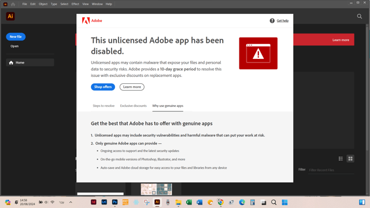Open Photoshop from the taskbar
Screen dimensions: 370x208
[x=115, y=202]
